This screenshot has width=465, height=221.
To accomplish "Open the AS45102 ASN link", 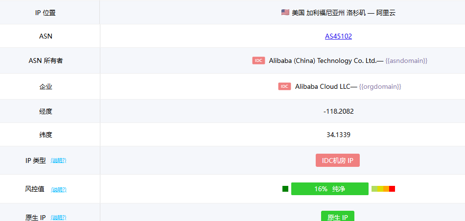I will (338, 36).
